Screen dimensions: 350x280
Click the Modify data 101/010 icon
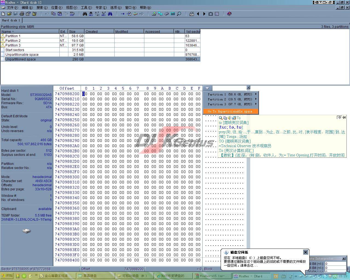[72, 14]
